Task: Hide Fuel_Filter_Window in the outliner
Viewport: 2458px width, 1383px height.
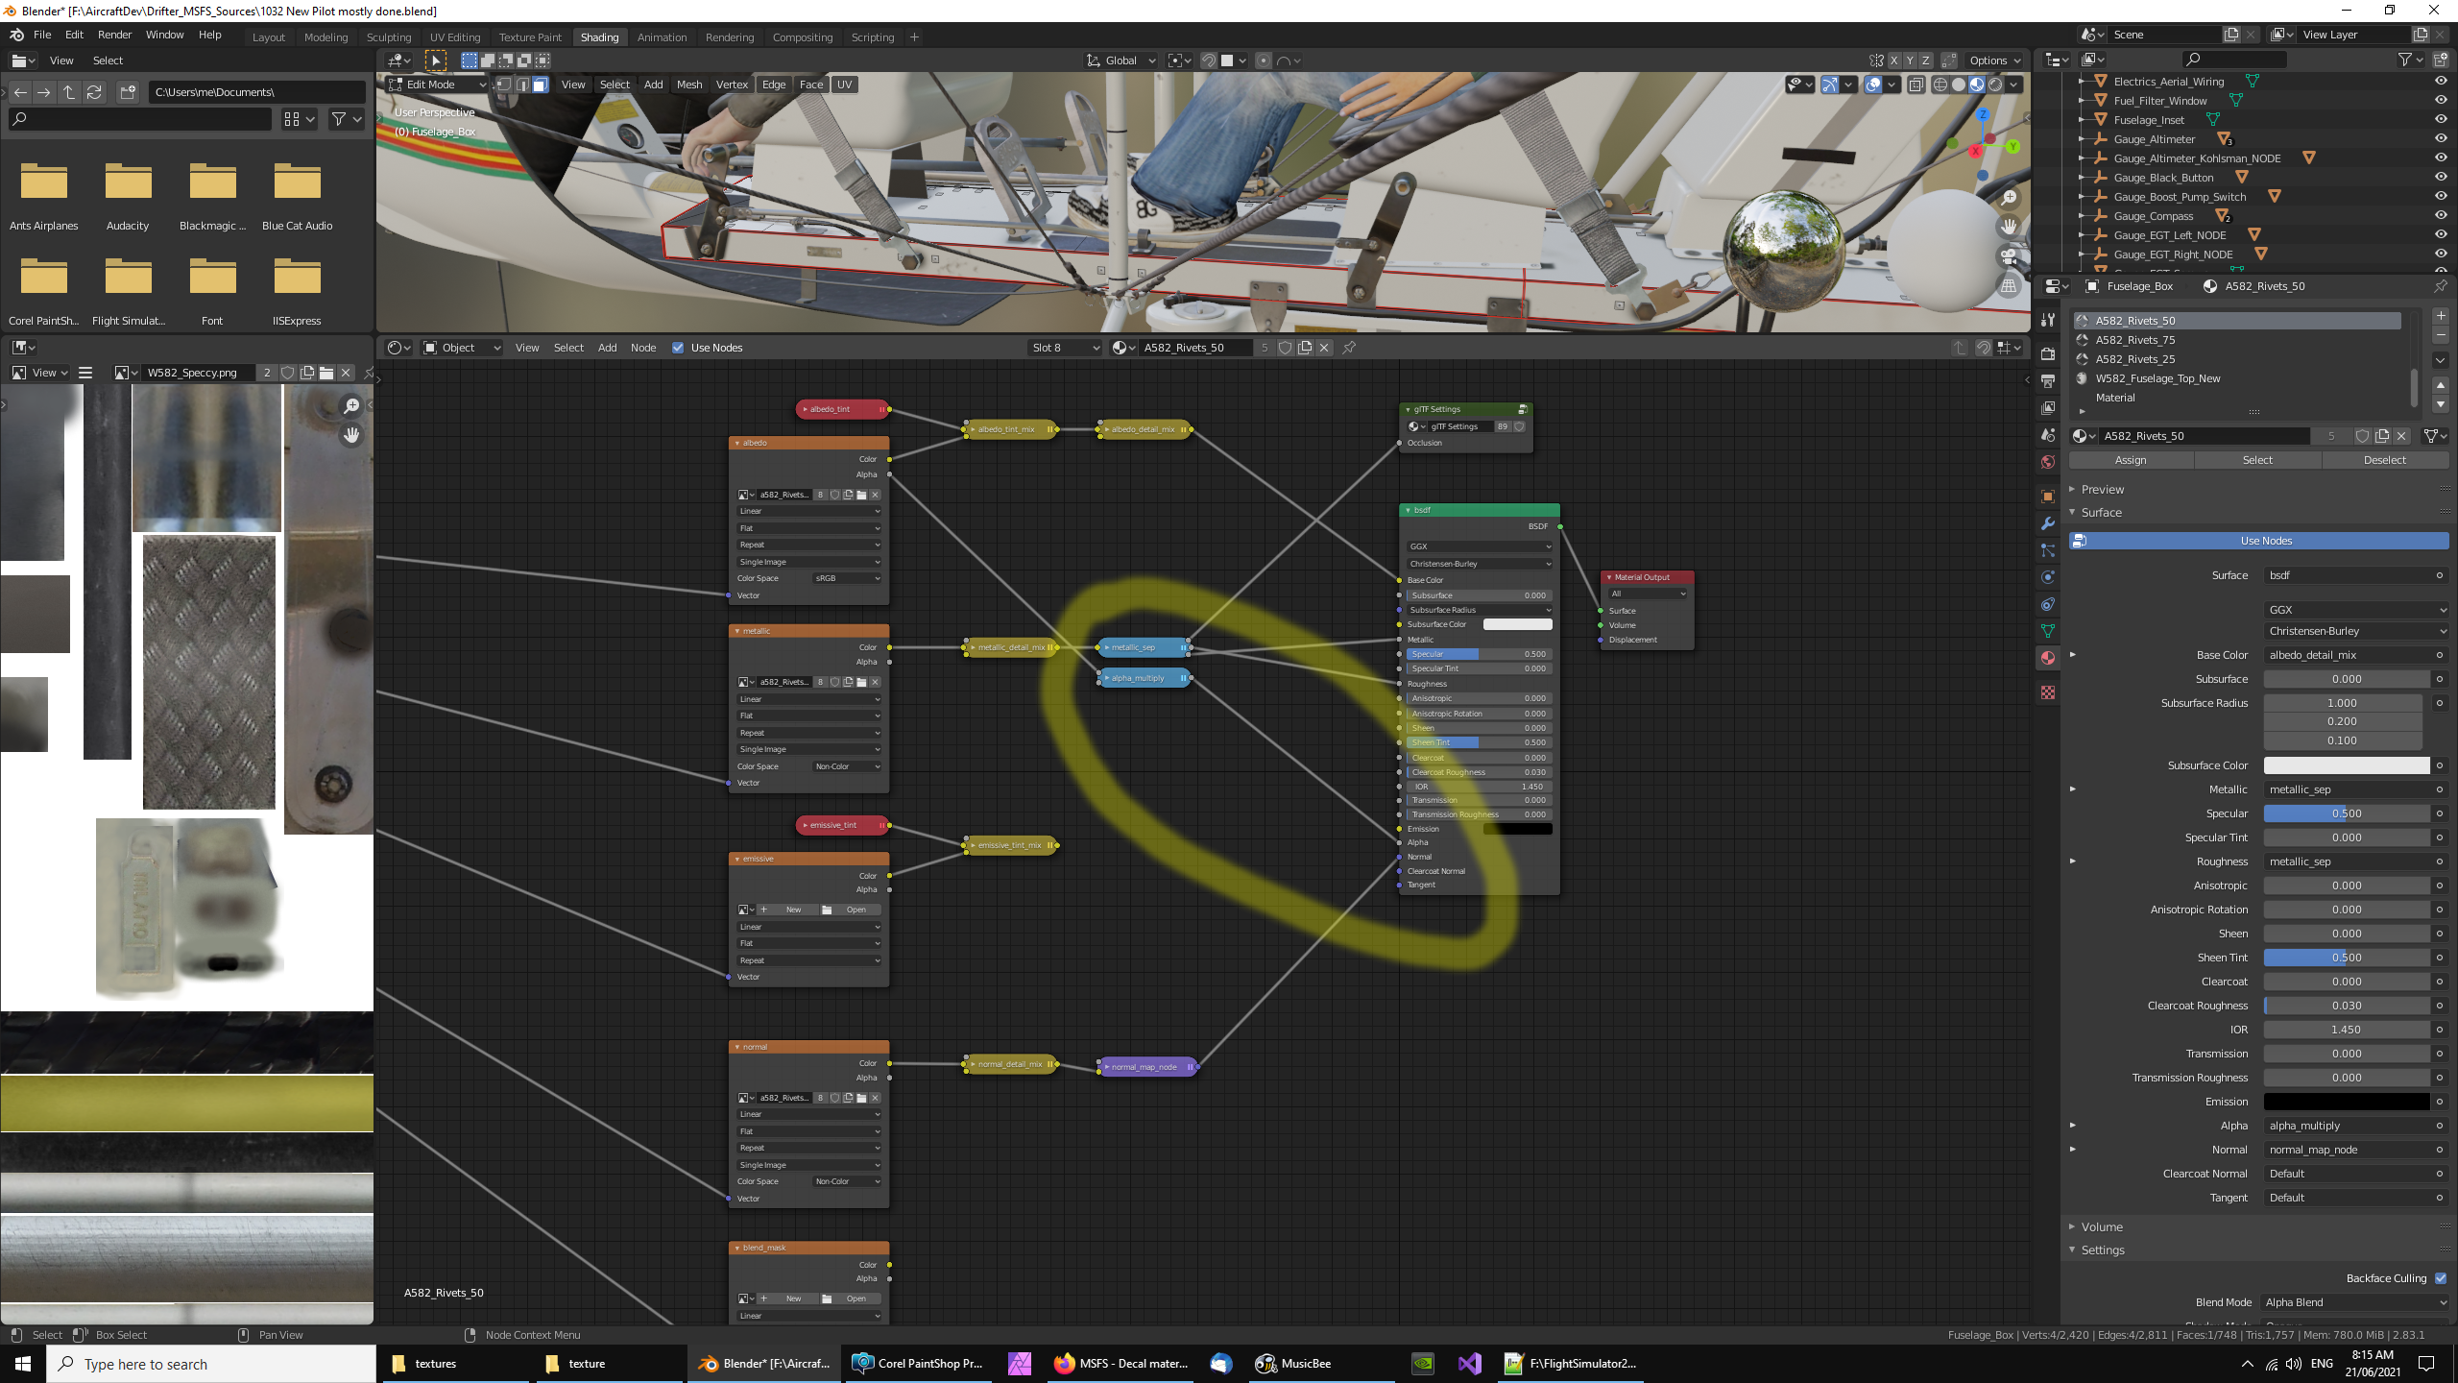Action: pos(2441,101)
